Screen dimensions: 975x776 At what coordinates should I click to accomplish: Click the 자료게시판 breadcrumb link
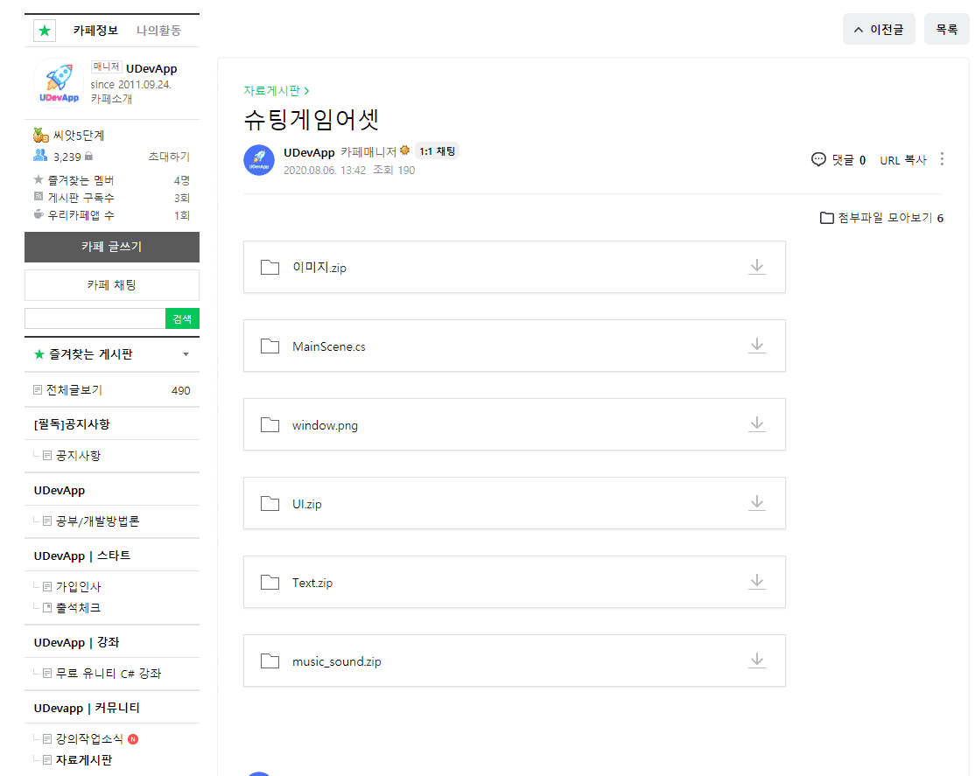tap(271, 91)
